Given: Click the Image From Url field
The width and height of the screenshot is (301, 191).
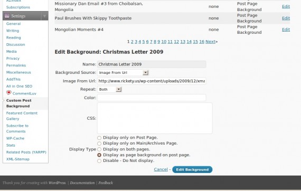Looking at the screenshot, I should [152, 81].
